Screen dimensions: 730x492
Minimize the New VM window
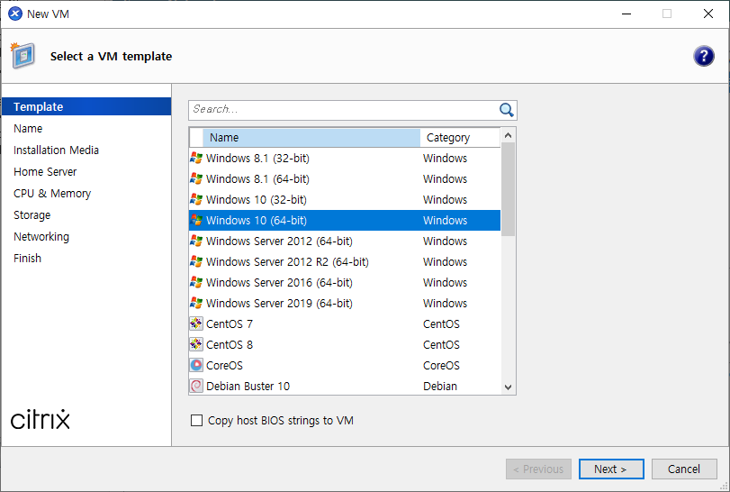626,14
